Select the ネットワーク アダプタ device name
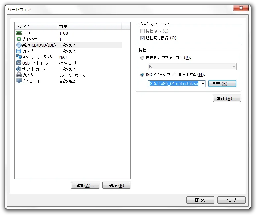Viewport: 257px width, 215px height. [x=37, y=57]
